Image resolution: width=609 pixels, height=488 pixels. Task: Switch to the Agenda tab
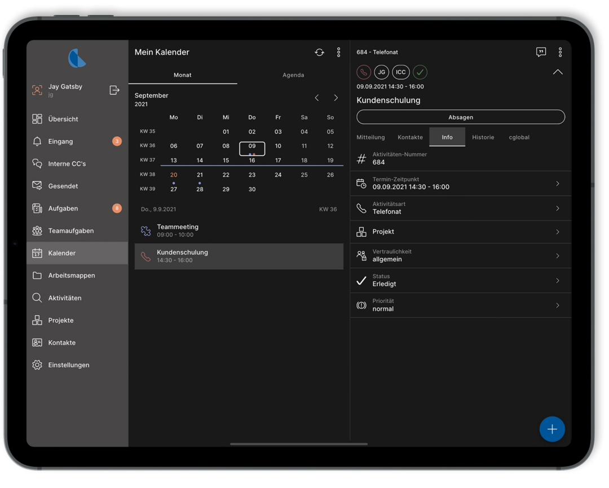[293, 75]
